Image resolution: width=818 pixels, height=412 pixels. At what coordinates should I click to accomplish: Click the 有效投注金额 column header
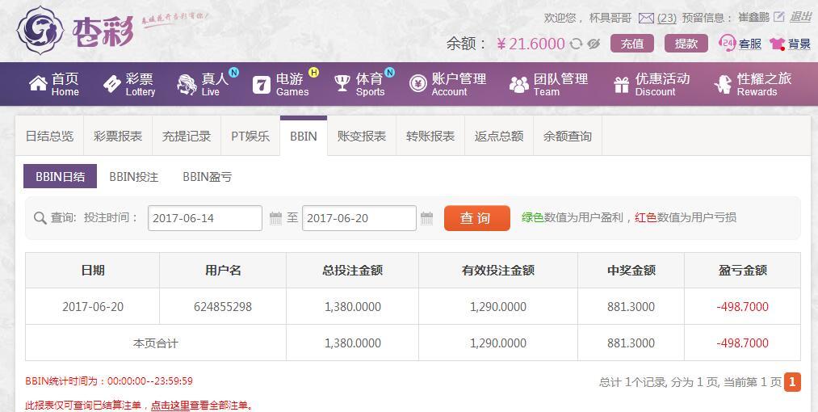pyautogui.click(x=498, y=270)
